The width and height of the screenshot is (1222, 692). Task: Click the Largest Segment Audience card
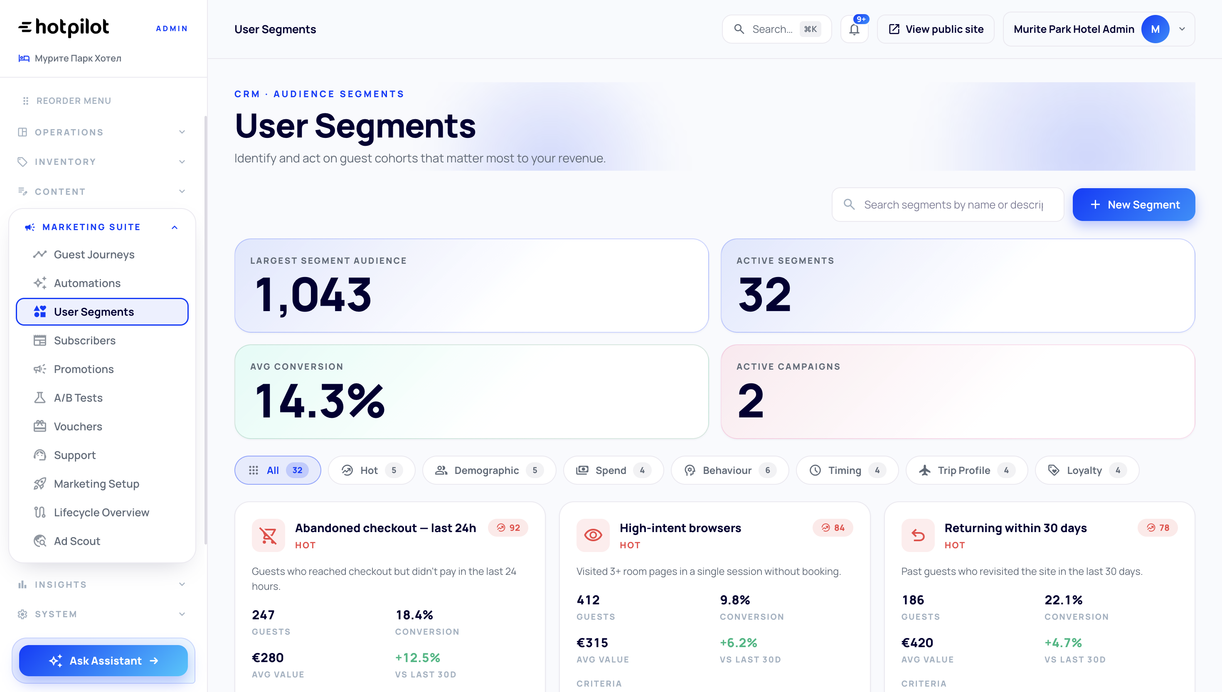(472, 285)
